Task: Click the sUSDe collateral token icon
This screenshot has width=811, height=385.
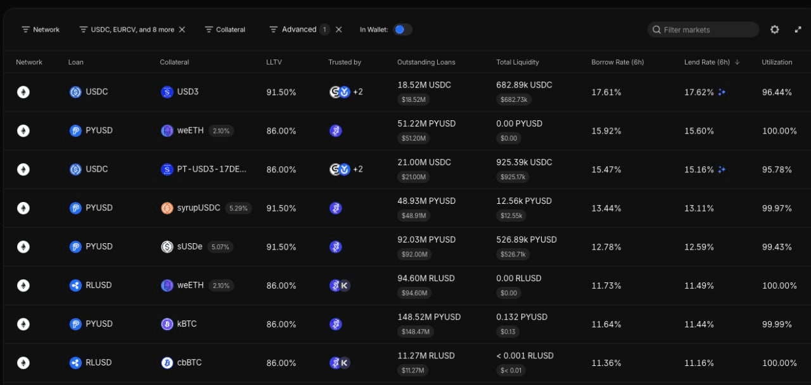Action: [167, 247]
